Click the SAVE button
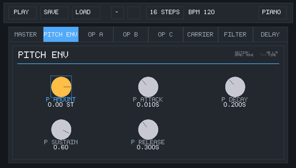The height and width of the screenshot is (168, 296). (54, 13)
